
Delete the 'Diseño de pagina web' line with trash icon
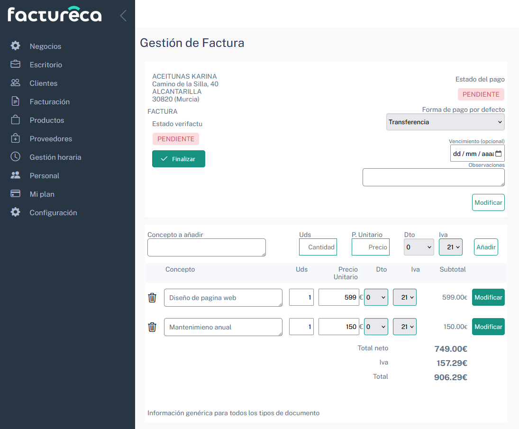pos(152,298)
